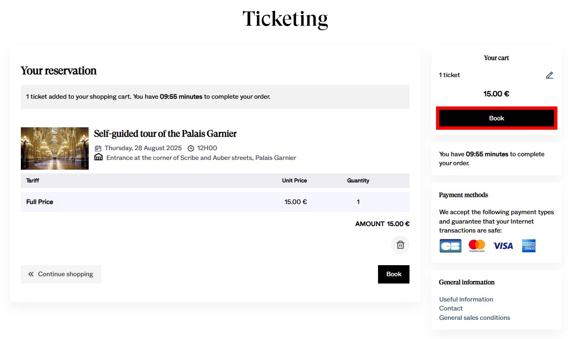View the General sales conditions link
This screenshot has width=575, height=339.
[474, 318]
